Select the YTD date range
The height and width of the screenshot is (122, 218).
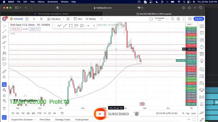coord(39,113)
